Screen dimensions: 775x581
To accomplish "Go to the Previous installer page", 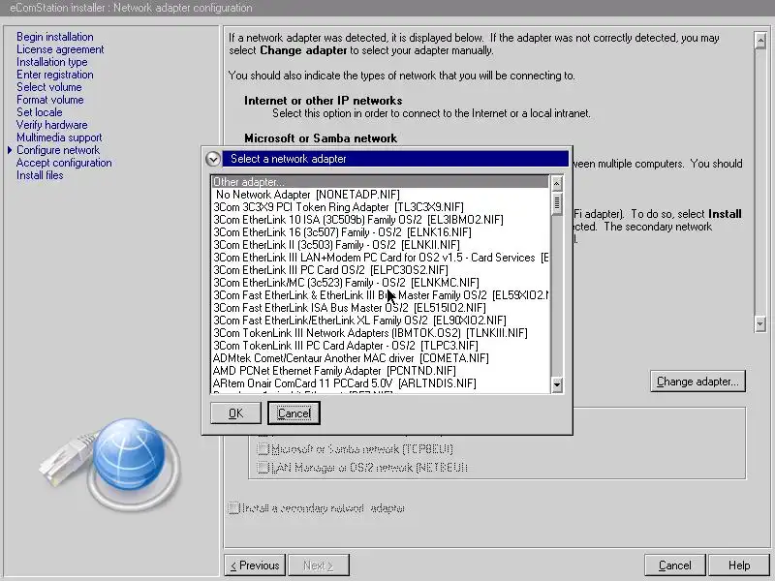I will tap(255, 566).
